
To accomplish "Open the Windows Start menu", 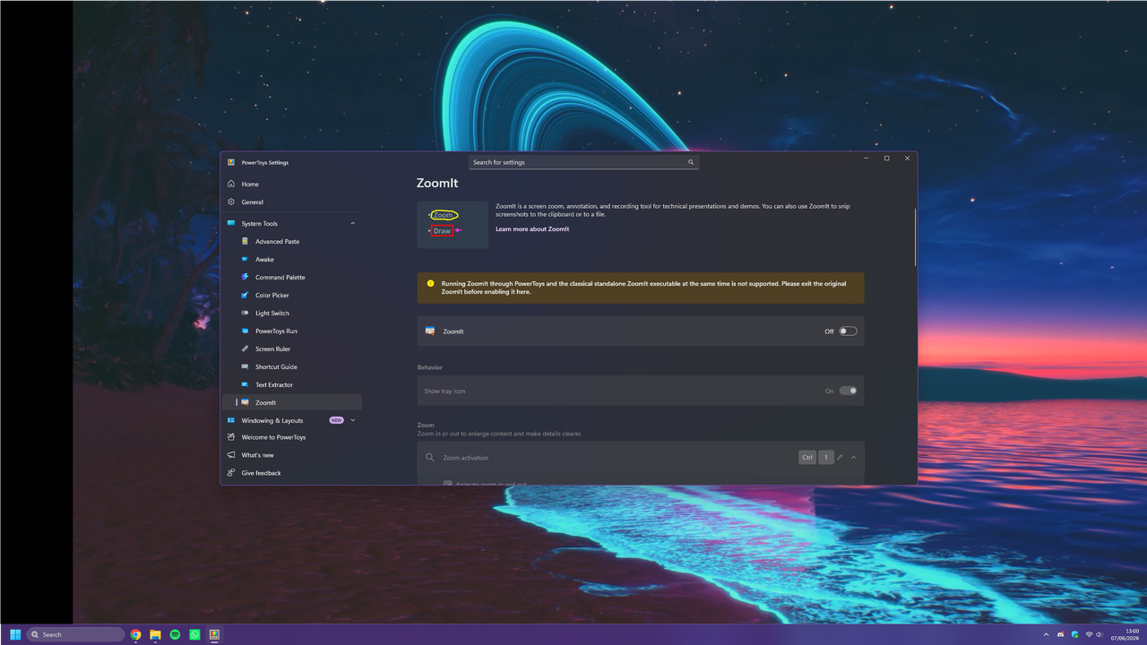I will 15,634.
